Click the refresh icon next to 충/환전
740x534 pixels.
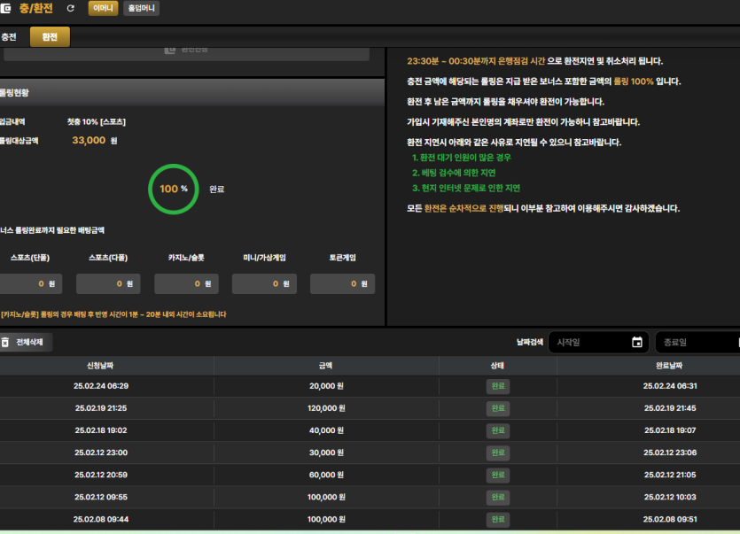(x=70, y=8)
